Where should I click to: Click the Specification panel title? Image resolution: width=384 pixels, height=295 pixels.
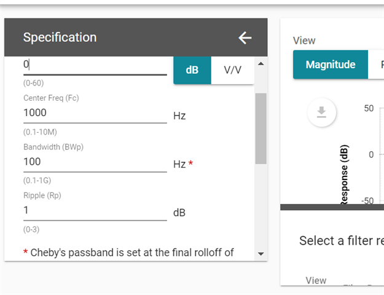click(x=60, y=37)
